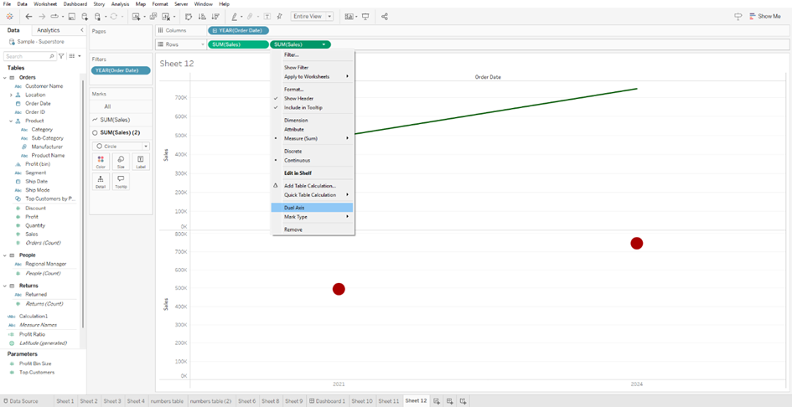Switch to the Analytics tab
The image size is (792, 407).
point(49,30)
